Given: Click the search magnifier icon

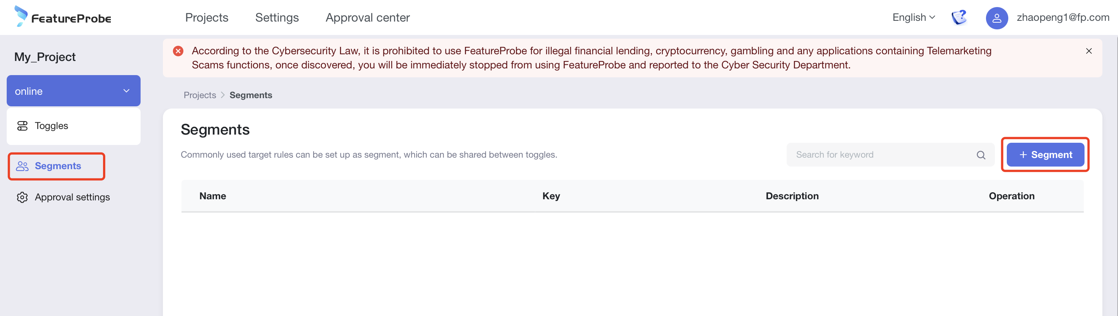Looking at the screenshot, I should [981, 155].
